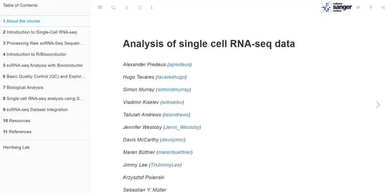Screen dimensions: 391x193
Task: Jump to chapter 10 Resources
Action: tap(17, 121)
